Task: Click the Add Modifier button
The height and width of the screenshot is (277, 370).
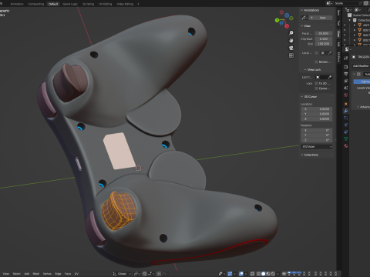Action: click(x=361, y=66)
